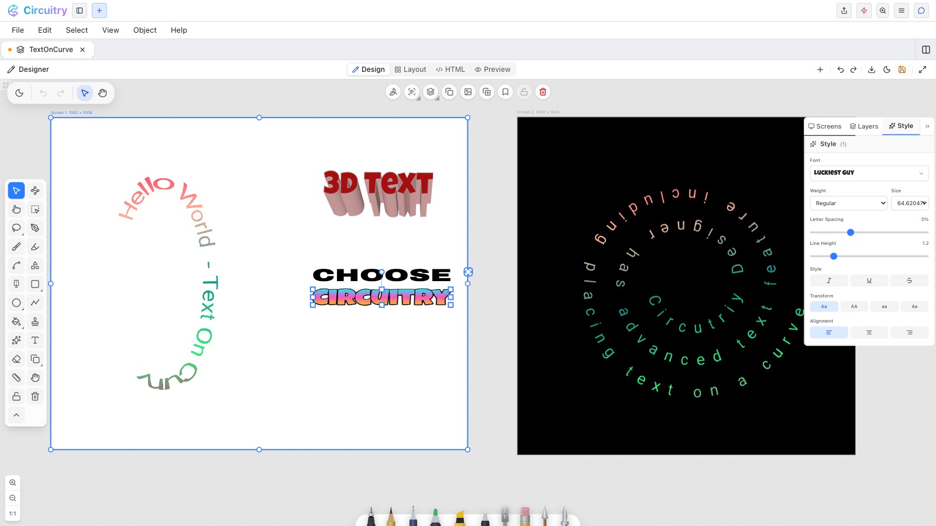
Task: Select the eraser tool
Action: click(x=16, y=359)
